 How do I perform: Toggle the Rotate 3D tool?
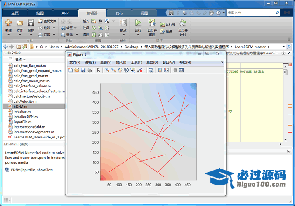pos(126,70)
